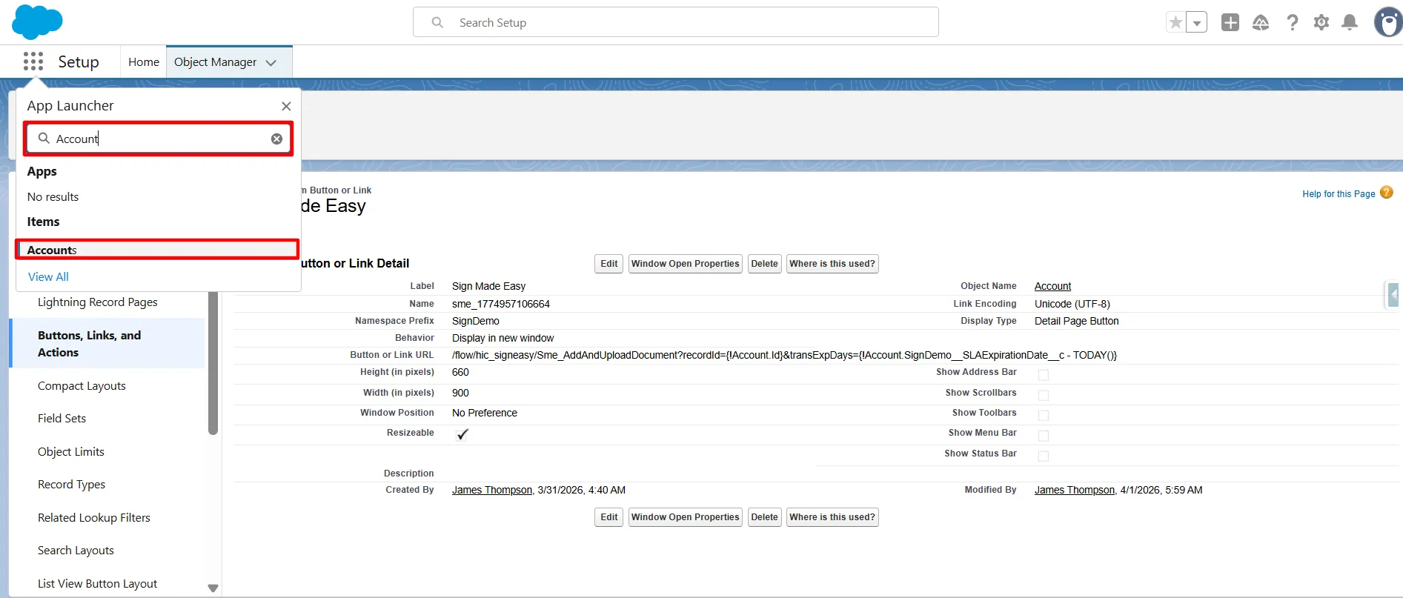Click the Help for this Page link
Viewport: 1403px width, 598px height.
pos(1339,194)
